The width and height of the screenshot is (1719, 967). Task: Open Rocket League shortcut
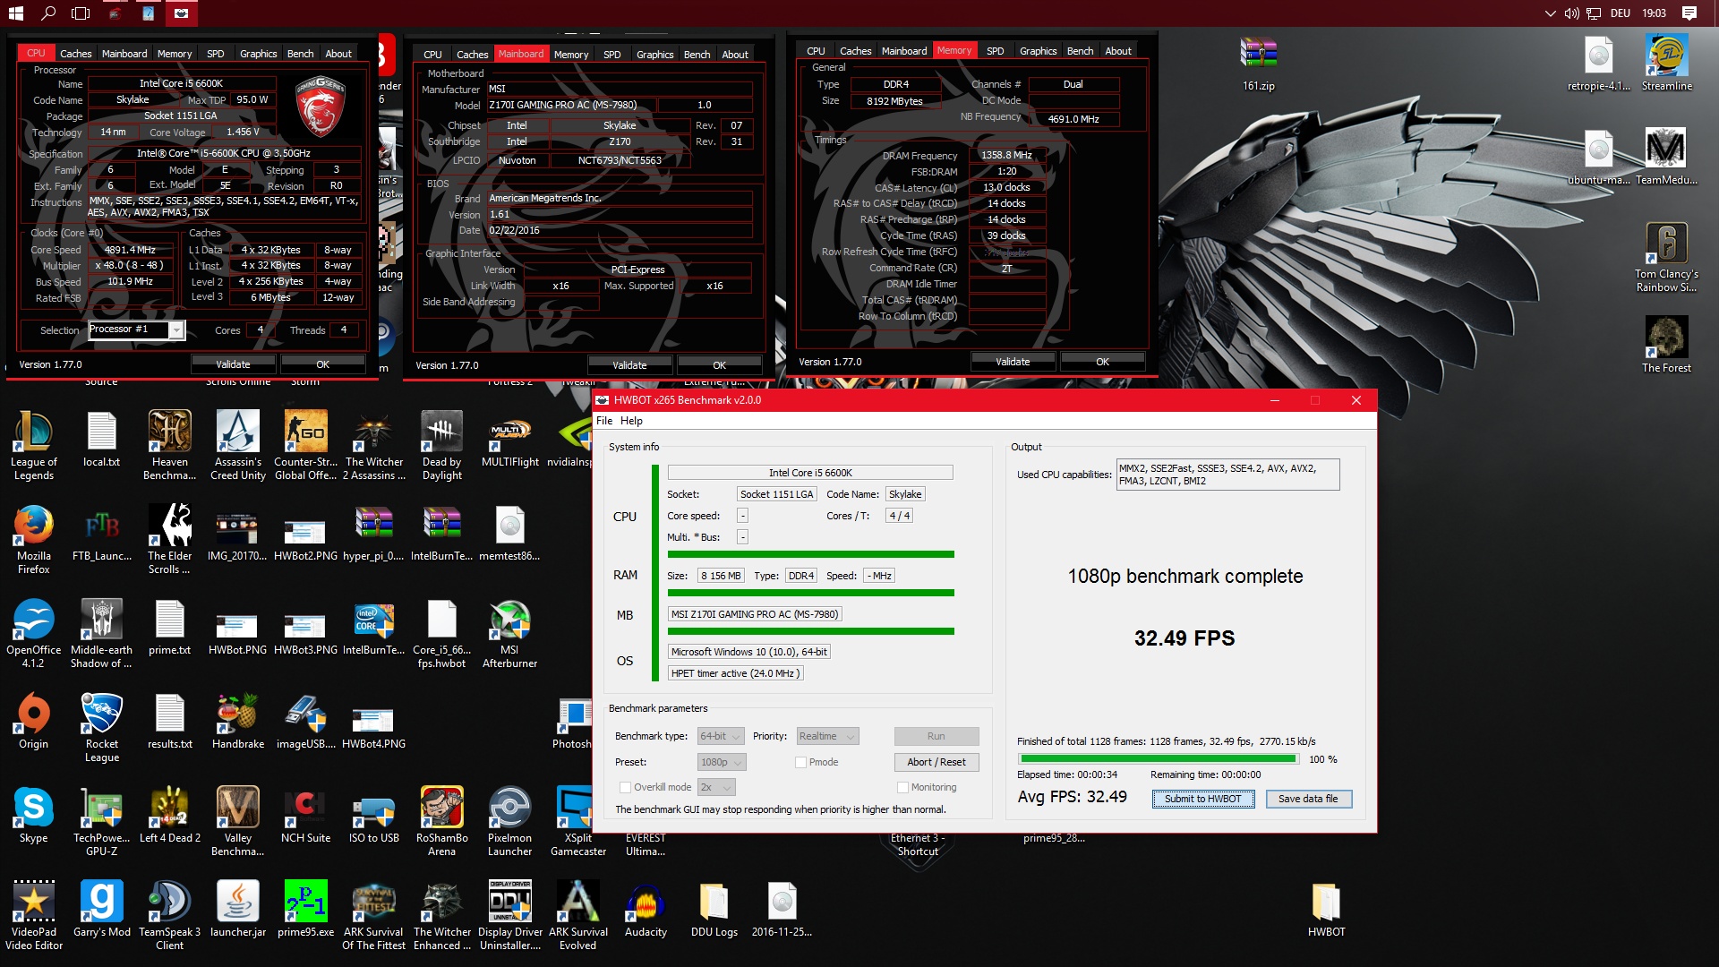(x=101, y=727)
